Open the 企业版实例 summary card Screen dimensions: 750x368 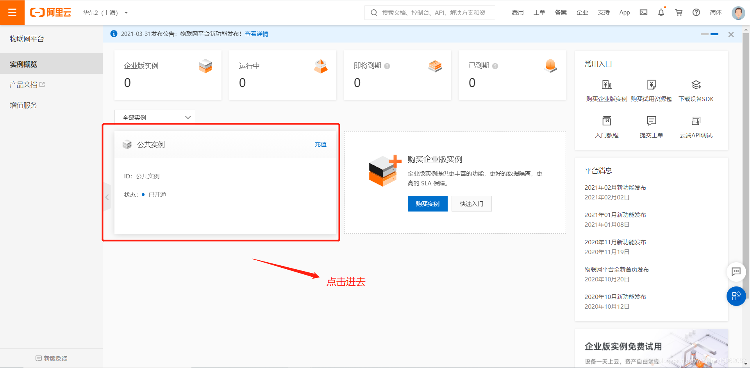pos(168,75)
